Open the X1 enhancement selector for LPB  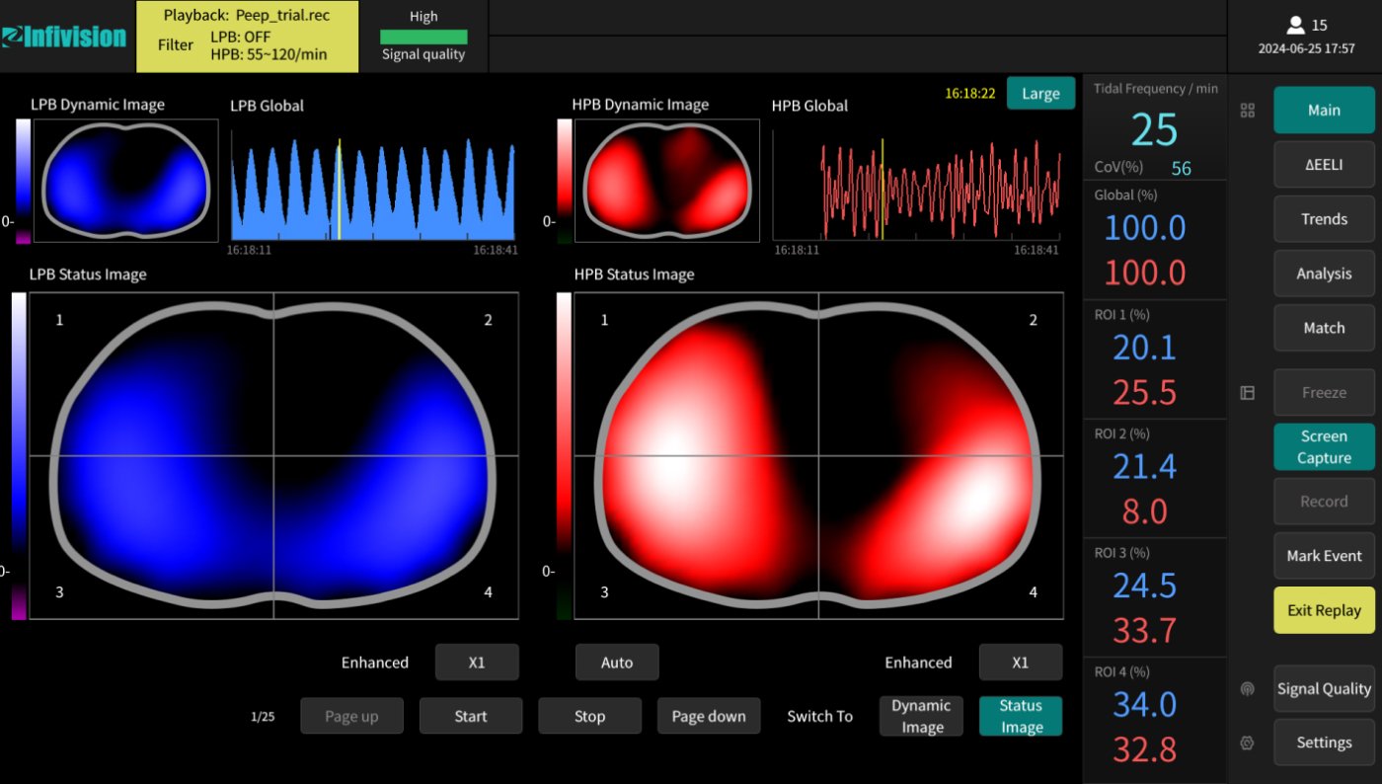click(x=477, y=663)
